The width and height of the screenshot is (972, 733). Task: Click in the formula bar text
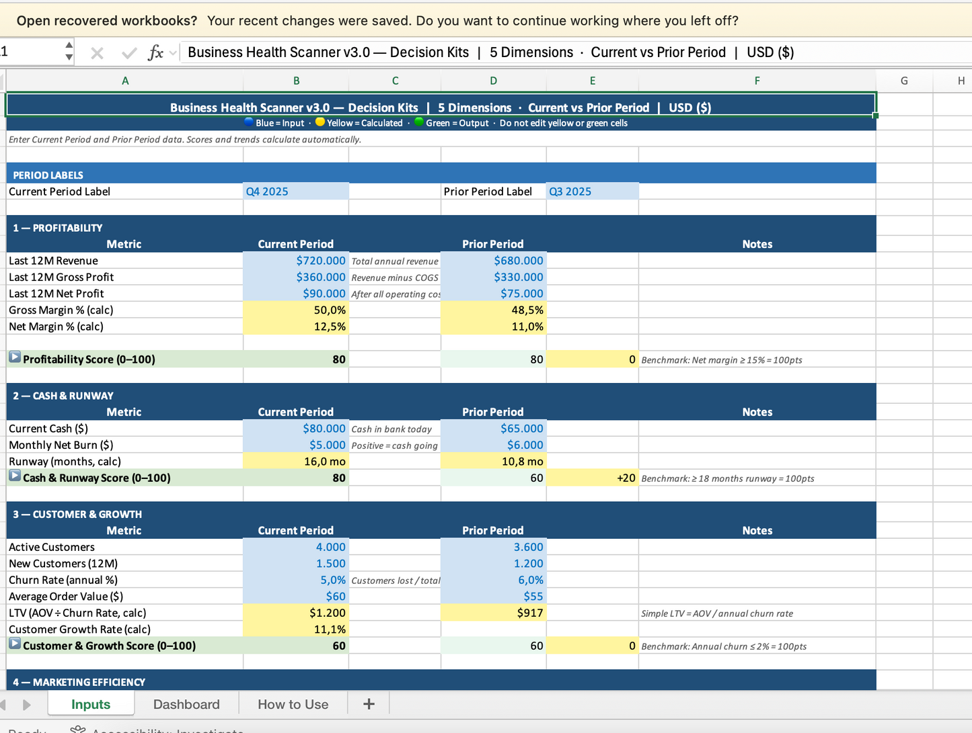[x=491, y=52]
